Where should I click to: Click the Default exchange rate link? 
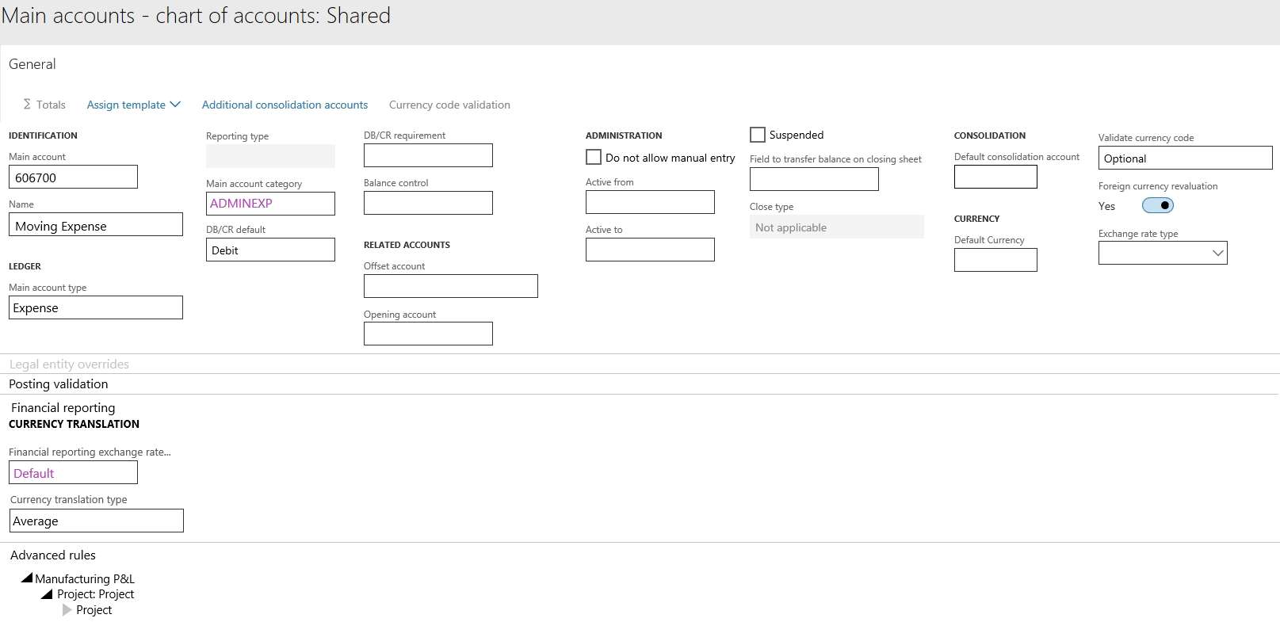[34, 474]
